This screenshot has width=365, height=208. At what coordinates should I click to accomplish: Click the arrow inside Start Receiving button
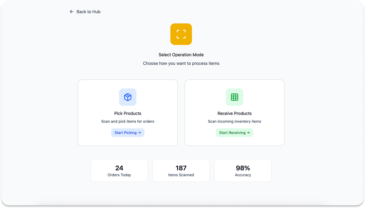(x=248, y=133)
